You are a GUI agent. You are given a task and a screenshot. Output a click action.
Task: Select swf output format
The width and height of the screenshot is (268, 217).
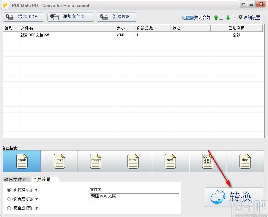point(171,161)
